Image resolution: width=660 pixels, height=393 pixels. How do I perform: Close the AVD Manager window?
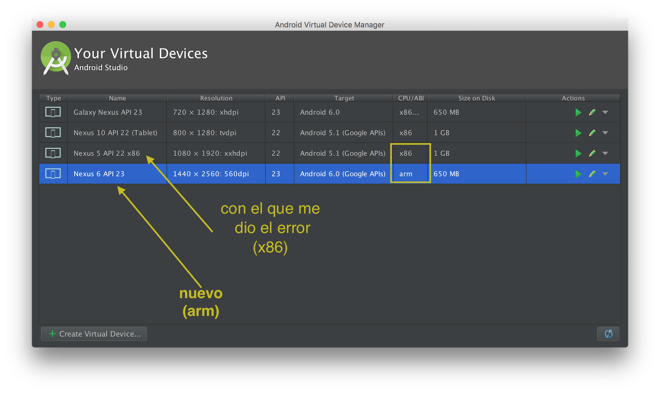[40, 24]
